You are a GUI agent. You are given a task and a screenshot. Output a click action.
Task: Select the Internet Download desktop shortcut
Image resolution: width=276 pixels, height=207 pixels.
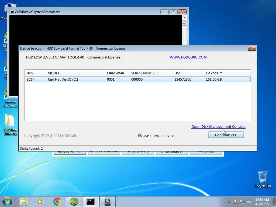(11, 99)
